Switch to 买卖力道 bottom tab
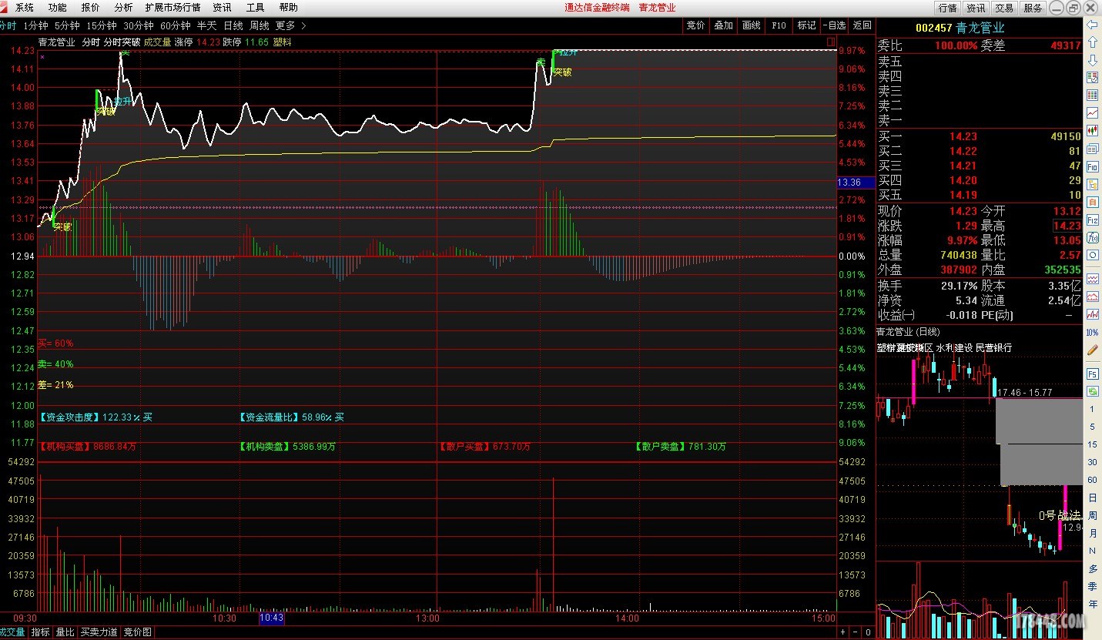The height and width of the screenshot is (640, 1102). [99, 632]
